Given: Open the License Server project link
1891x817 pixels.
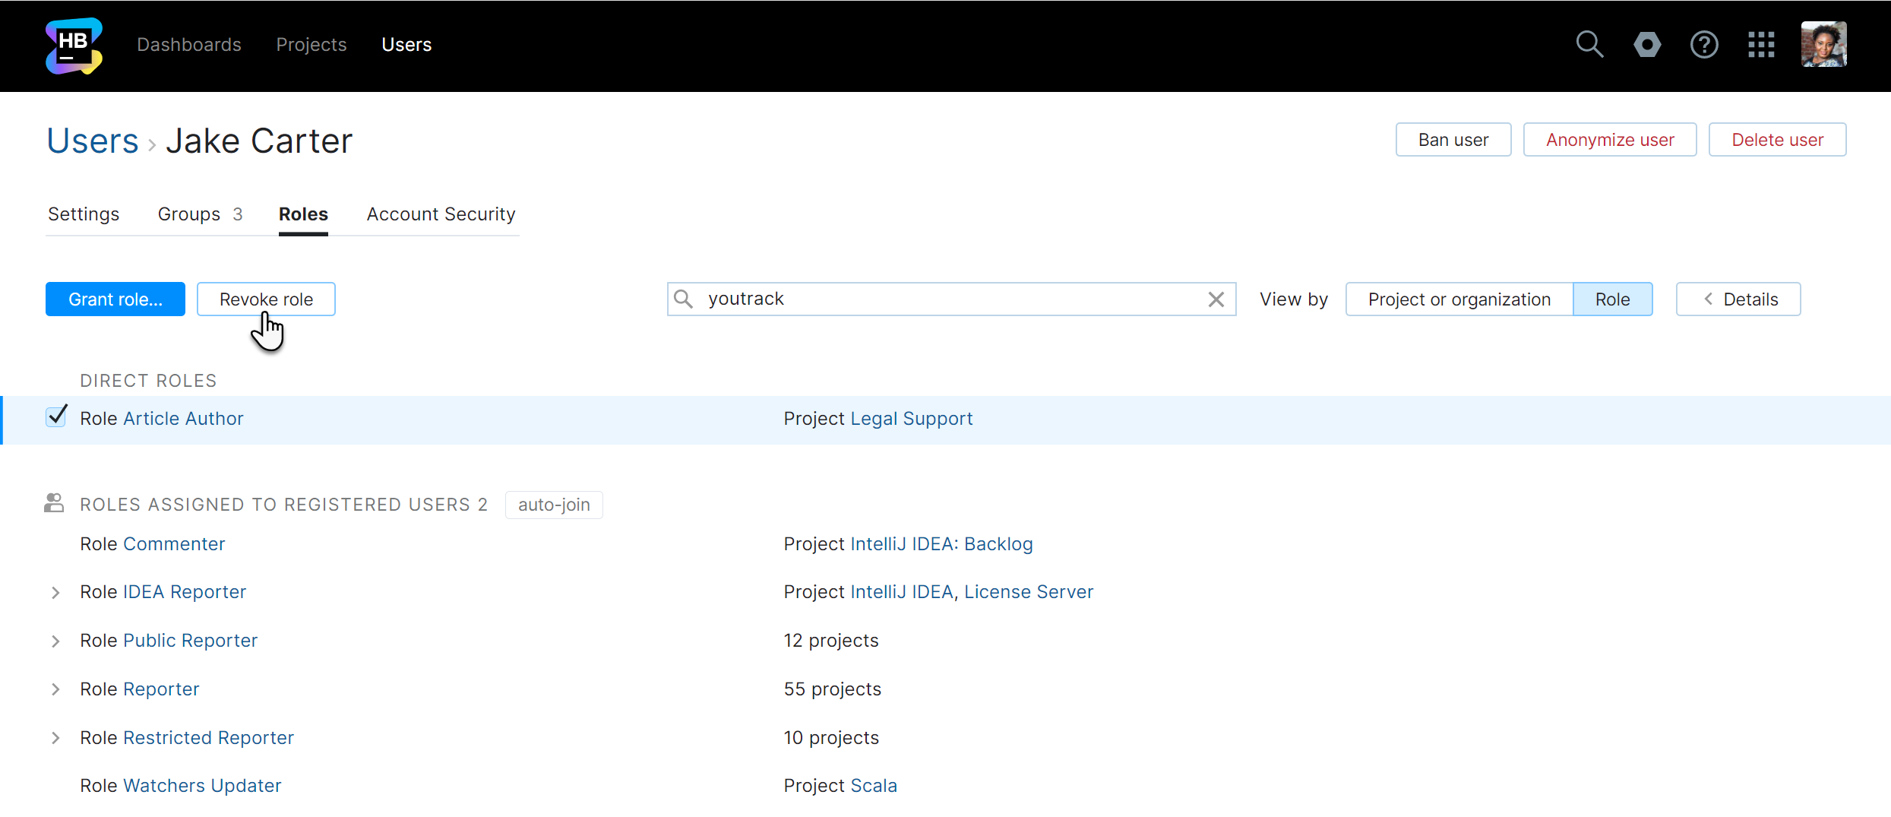Looking at the screenshot, I should (1029, 592).
